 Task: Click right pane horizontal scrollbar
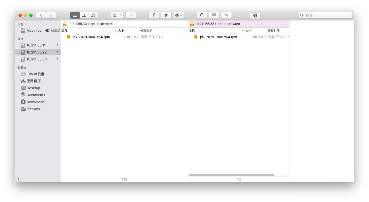232,175
